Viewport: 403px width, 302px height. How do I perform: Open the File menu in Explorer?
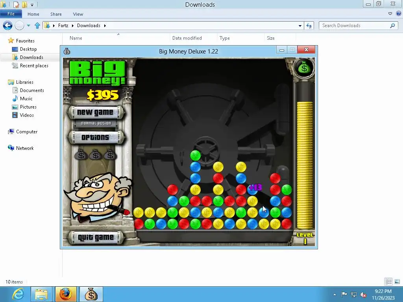pyautogui.click(x=11, y=14)
